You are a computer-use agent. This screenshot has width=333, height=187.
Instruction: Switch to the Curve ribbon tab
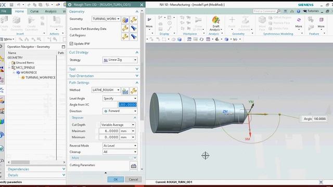[34, 11]
